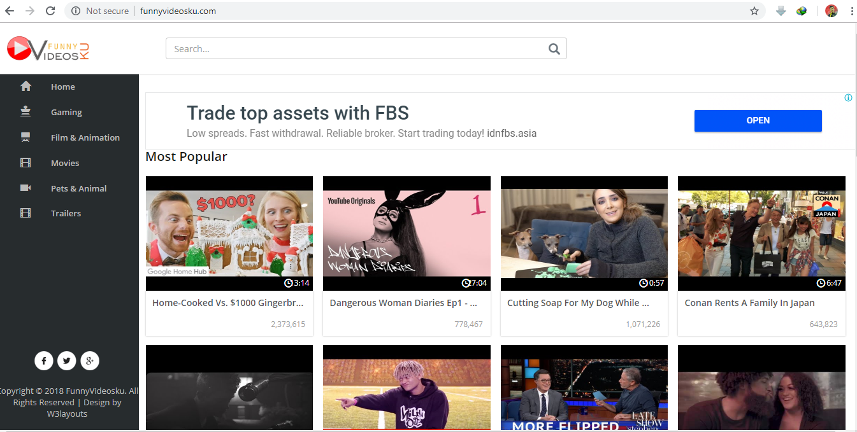Open the Chrome three-dot menu

click(851, 11)
